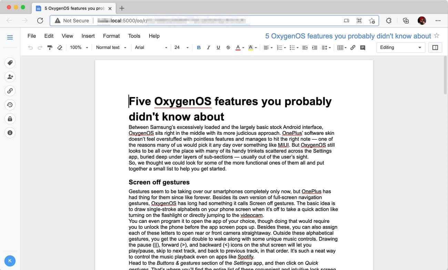Toggle bold formatting
Image resolution: width=448 pixels, height=270 pixels.
coord(198,47)
